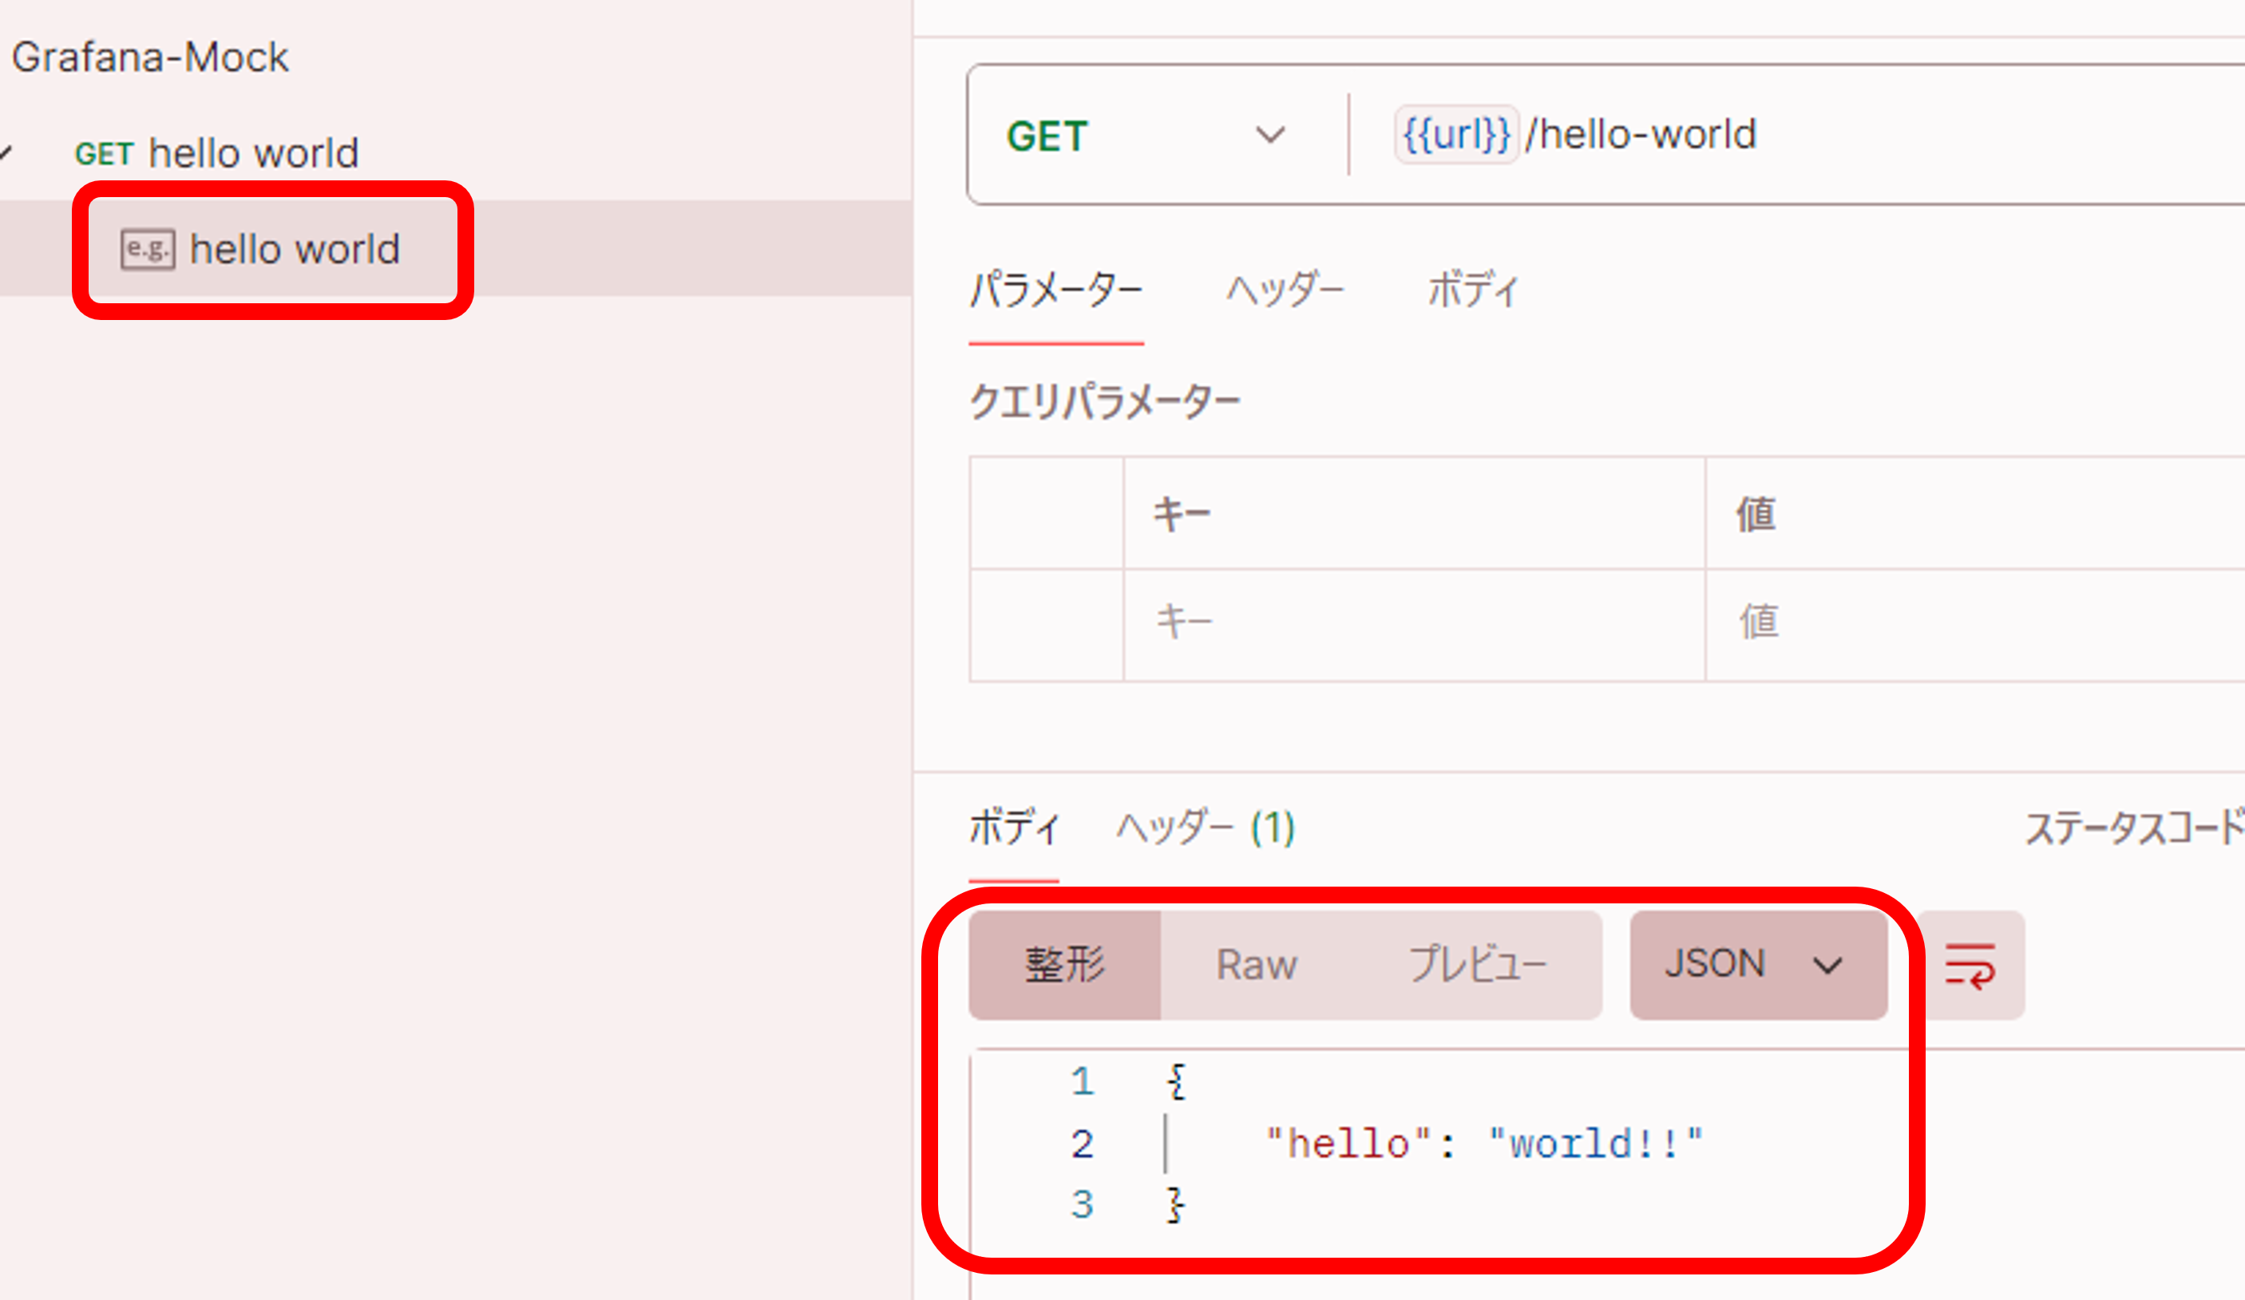Select the response ボディ tab
This screenshot has height=1300, width=2245.
pyautogui.click(x=1014, y=828)
